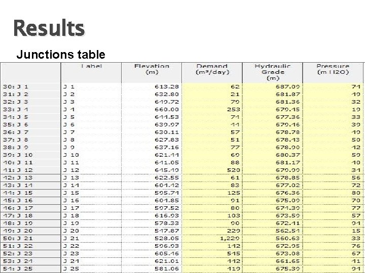This screenshot has height=273, width=365.
Task: Click the Results slide title
Action: tap(49, 28)
